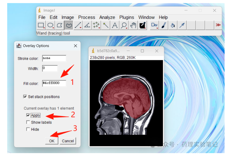This screenshot has width=231, height=158.
Task: Select the Arrow tool
Action: 182,25
